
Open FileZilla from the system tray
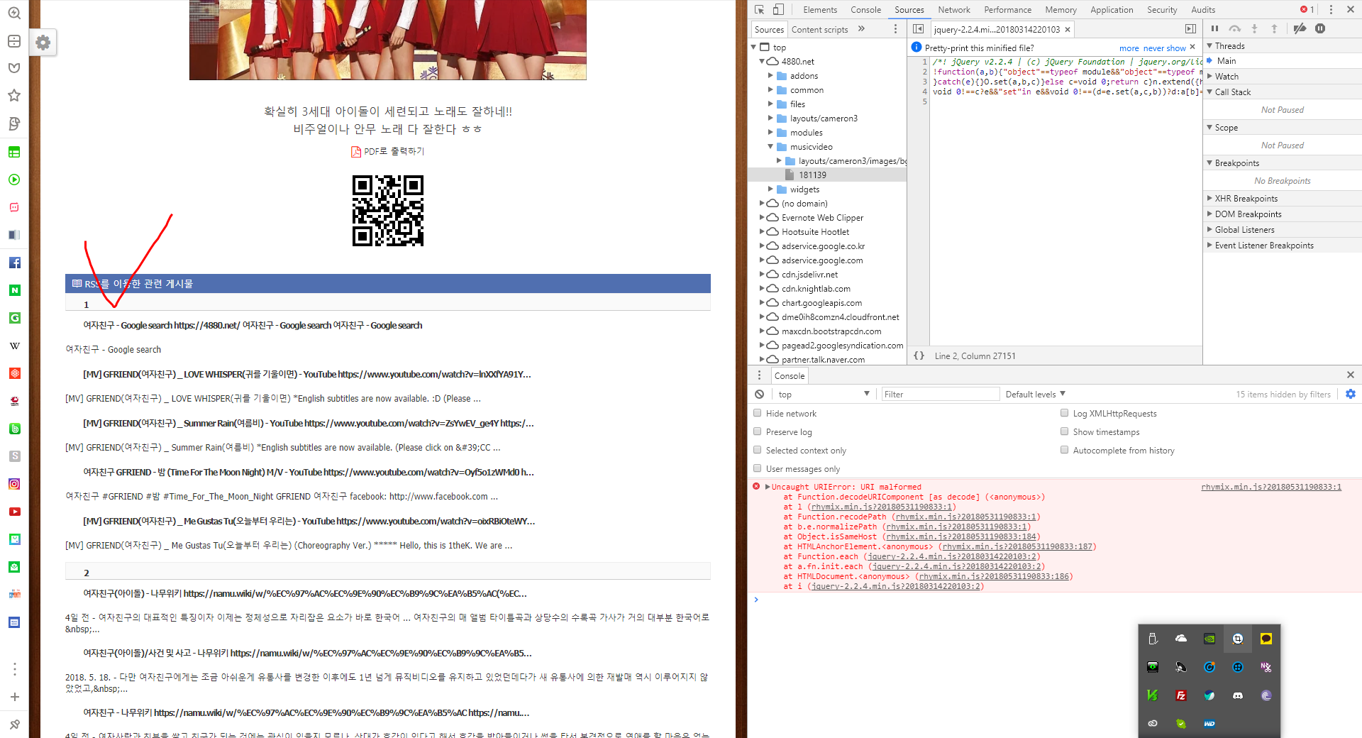(1181, 695)
